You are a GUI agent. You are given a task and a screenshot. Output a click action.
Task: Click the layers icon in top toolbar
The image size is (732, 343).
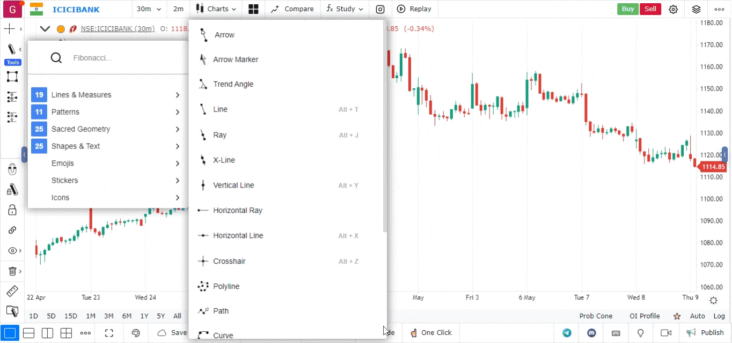(x=696, y=9)
